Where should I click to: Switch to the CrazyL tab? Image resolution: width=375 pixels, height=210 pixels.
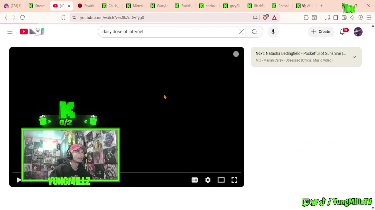[x=159, y=6]
